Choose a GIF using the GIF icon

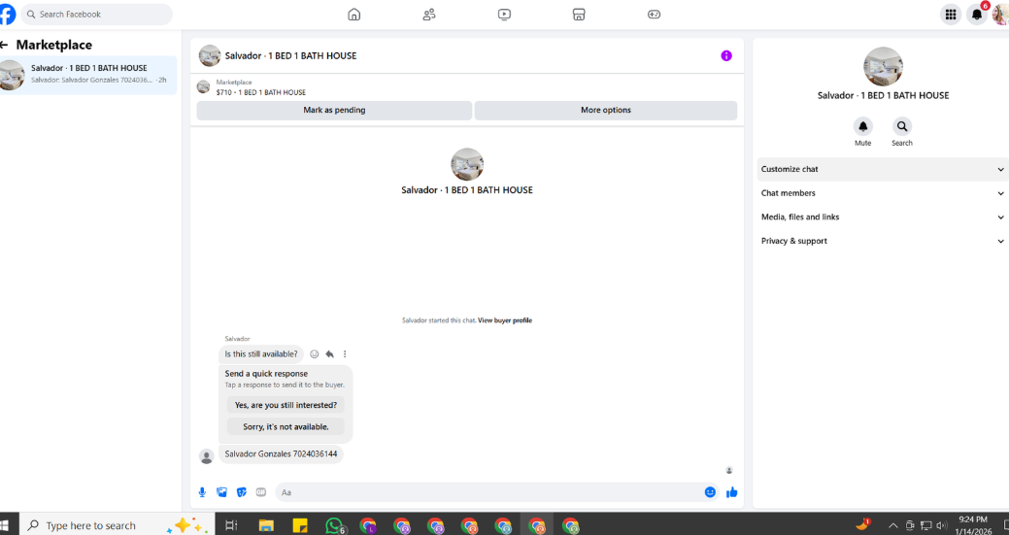[260, 492]
